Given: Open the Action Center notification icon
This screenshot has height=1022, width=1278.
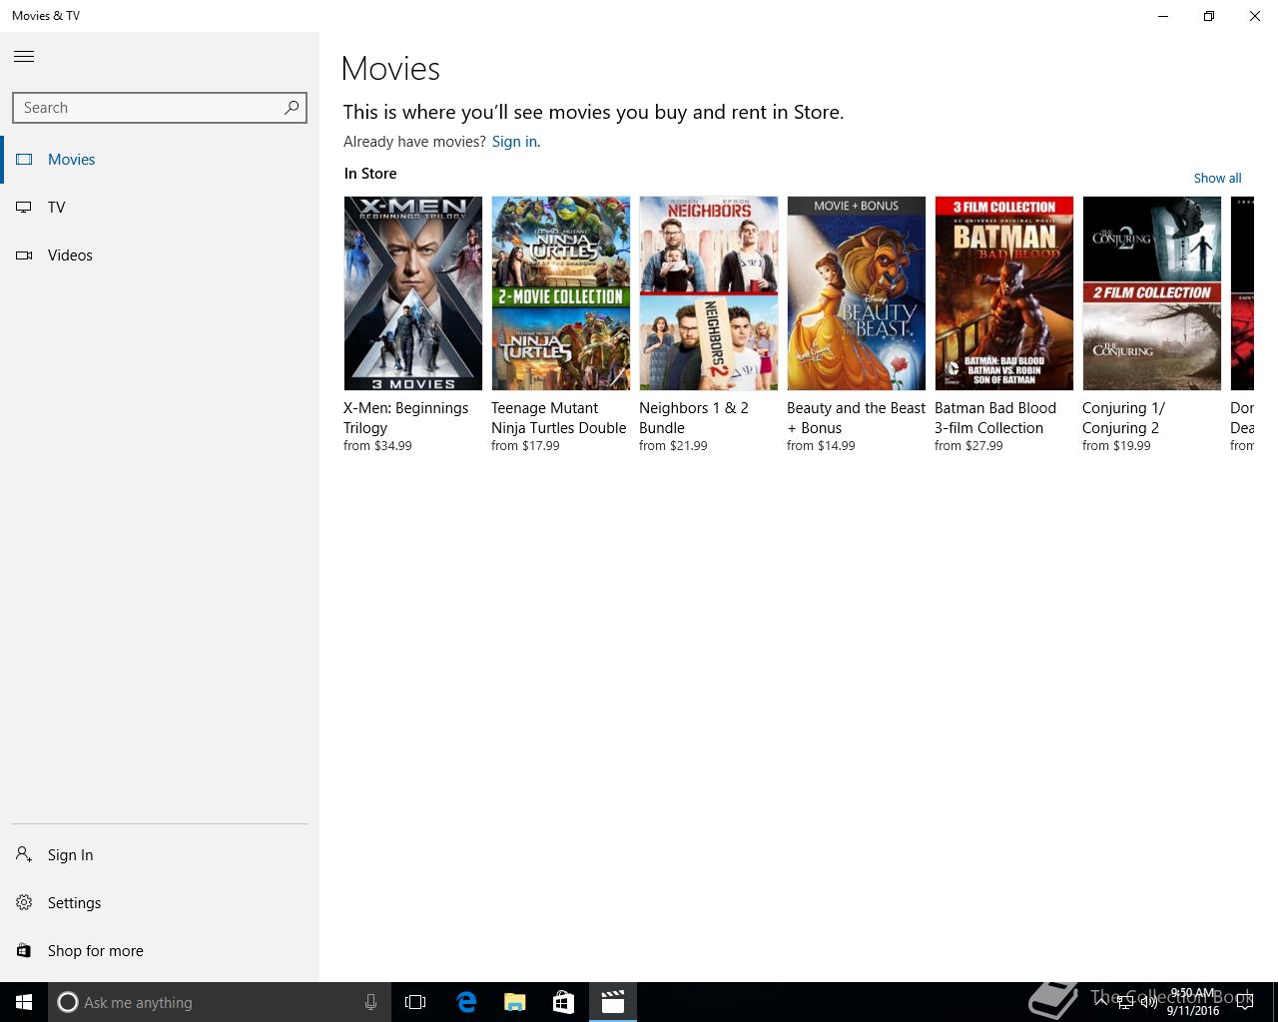Looking at the screenshot, I should click(1244, 1002).
